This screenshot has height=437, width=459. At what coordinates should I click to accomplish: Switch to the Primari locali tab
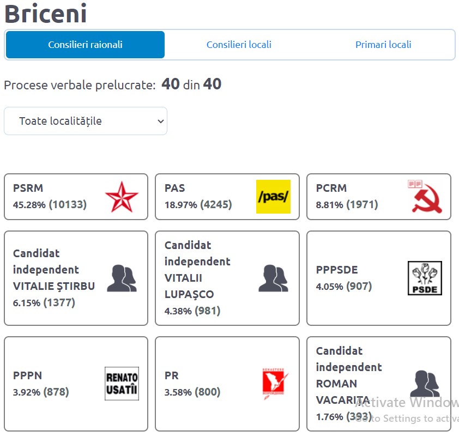coord(383,45)
